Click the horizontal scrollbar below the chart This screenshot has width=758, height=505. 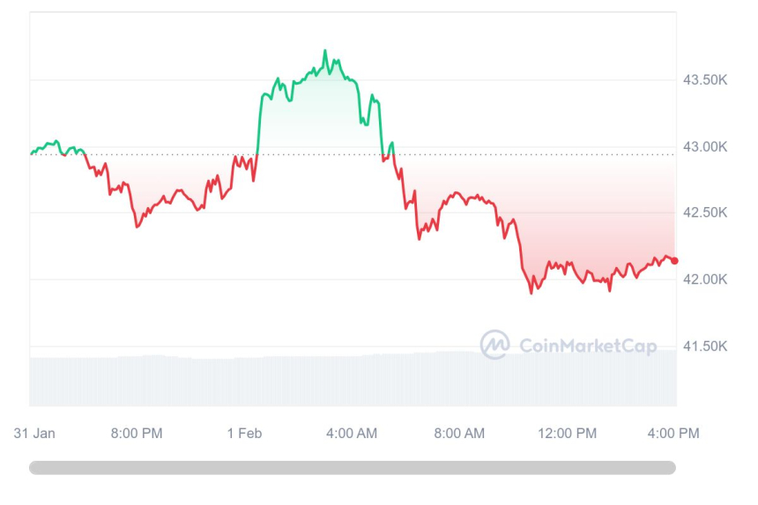click(x=353, y=468)
